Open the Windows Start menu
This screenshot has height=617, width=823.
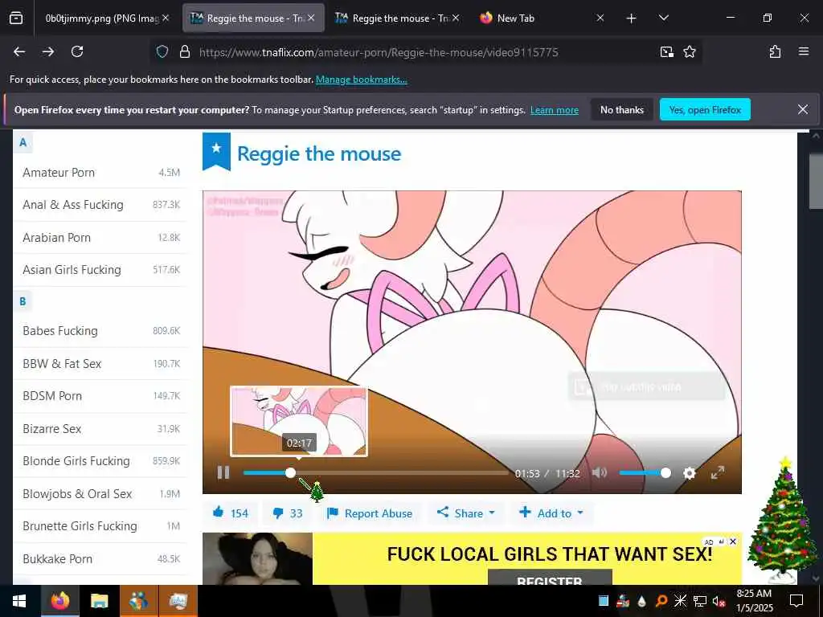click(19, 601)
